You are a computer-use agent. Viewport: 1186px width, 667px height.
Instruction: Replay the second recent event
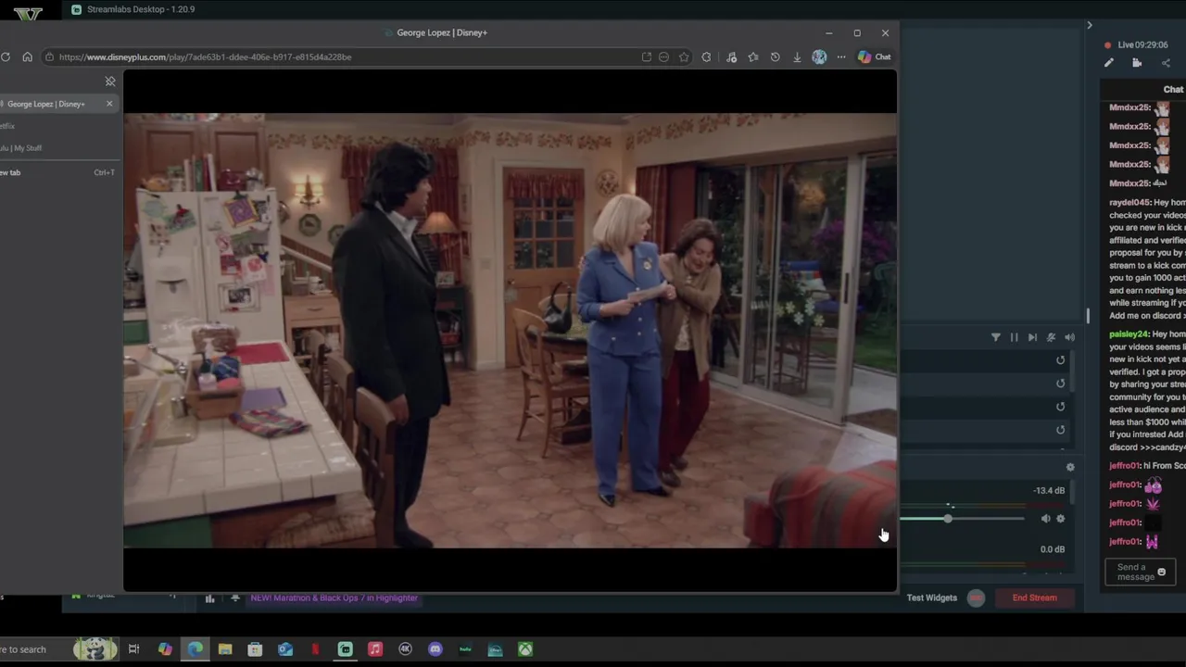click(x=1061, y=384)
